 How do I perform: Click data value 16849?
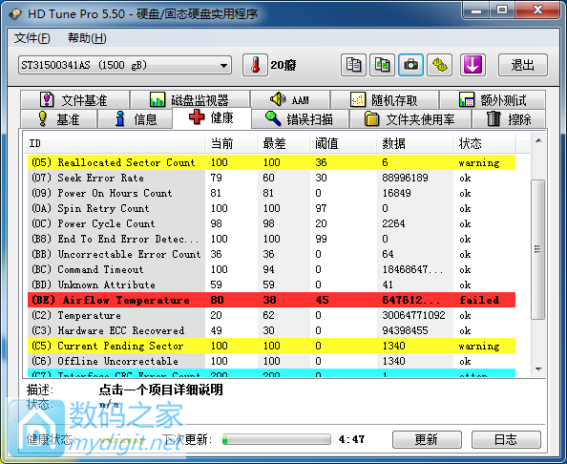click(x=397, y=193)
